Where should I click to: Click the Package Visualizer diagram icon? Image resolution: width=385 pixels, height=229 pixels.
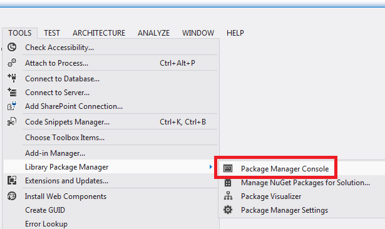click(x=228, y=196)
